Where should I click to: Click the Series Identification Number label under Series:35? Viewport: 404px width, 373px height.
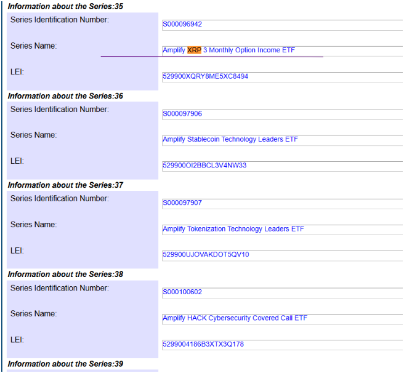pos(60,20)
